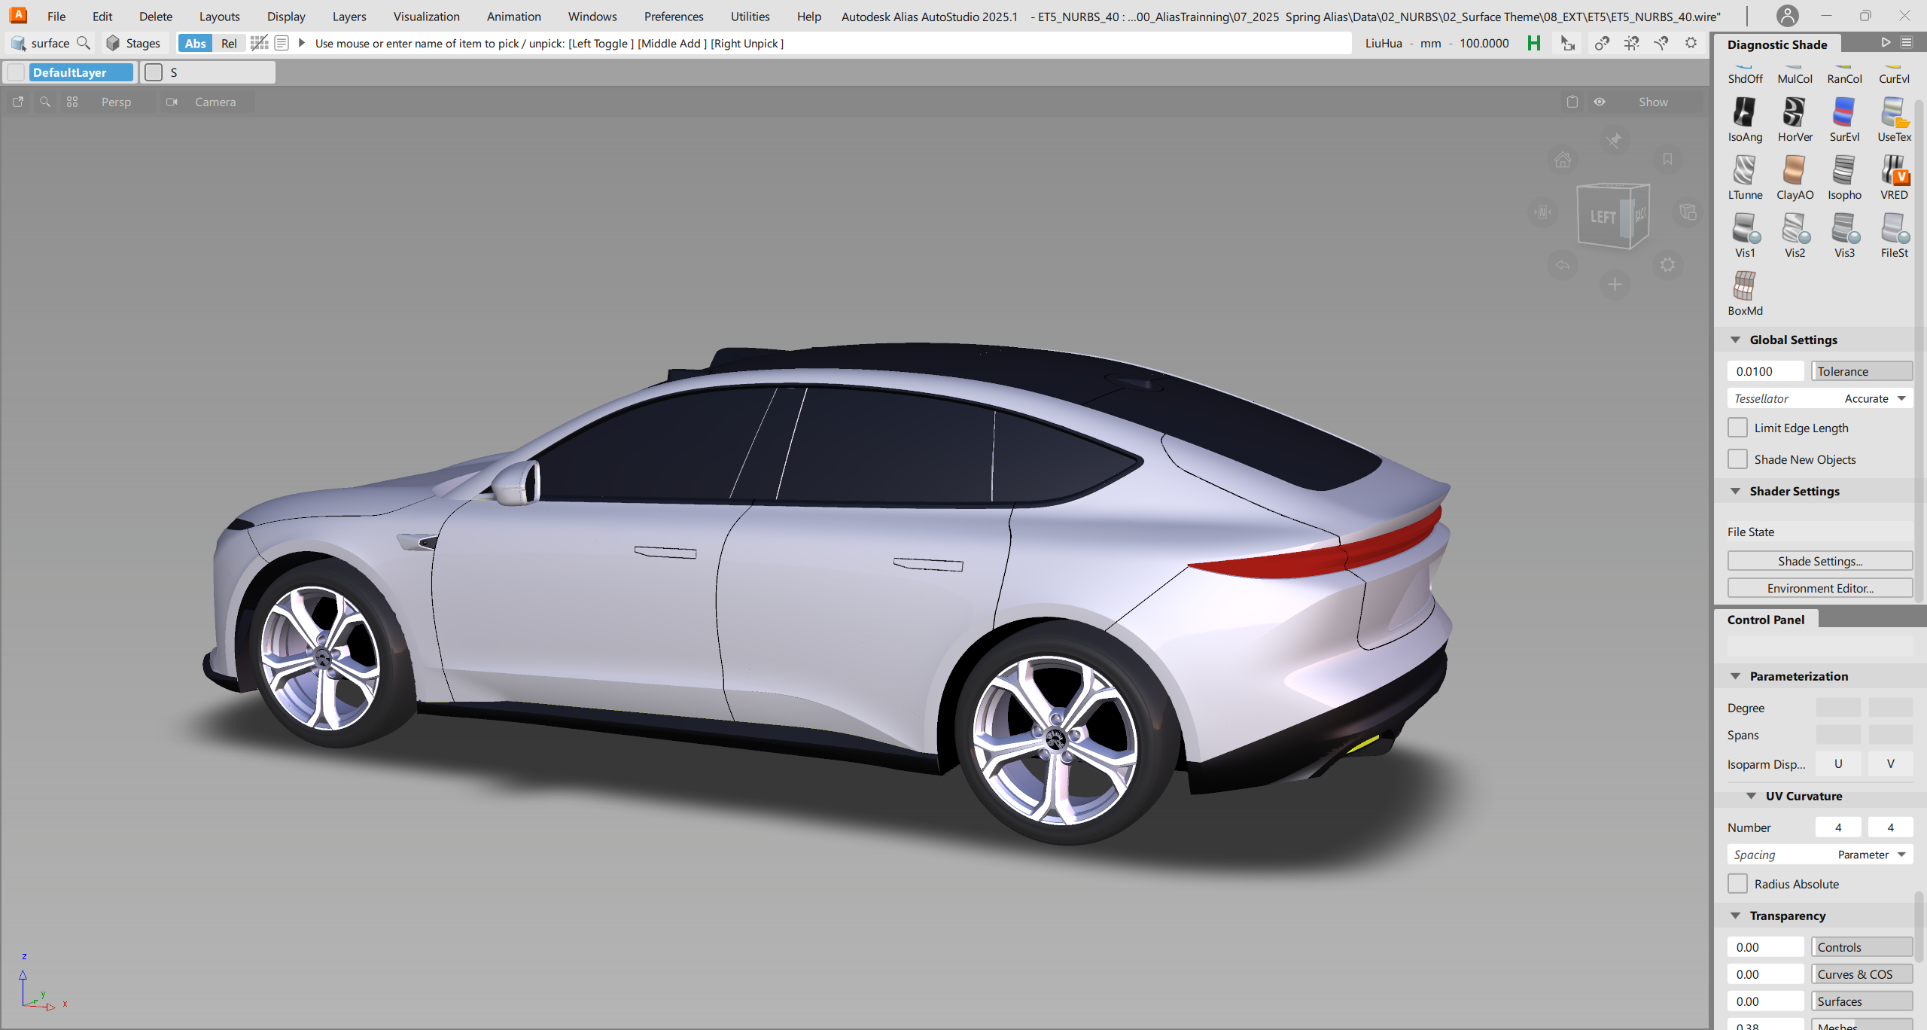Select the IsoAng diagnostic shade icon

[x=1744, y=113]
